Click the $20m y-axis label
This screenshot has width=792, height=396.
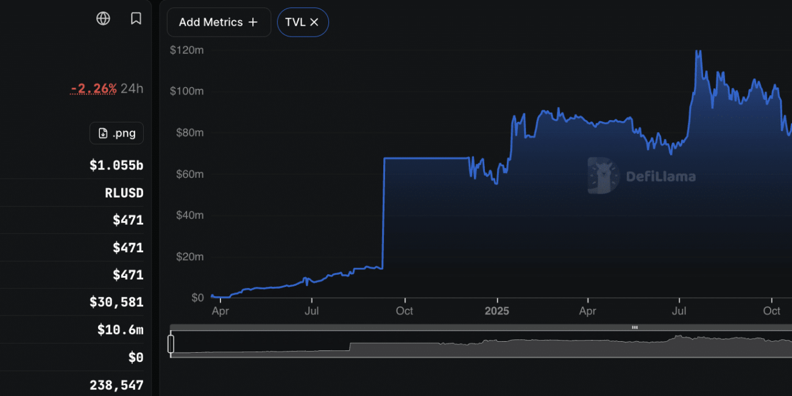point(189,256)
